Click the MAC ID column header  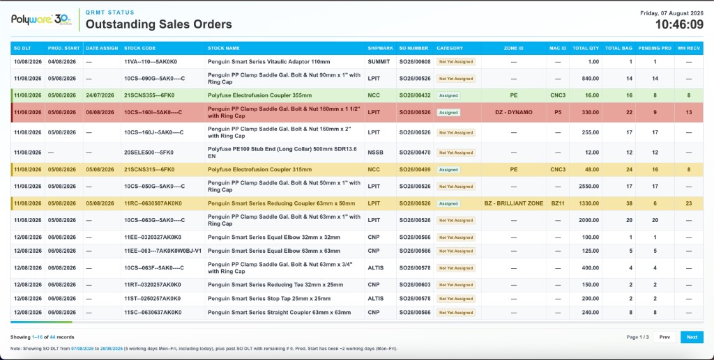[558, 48]
